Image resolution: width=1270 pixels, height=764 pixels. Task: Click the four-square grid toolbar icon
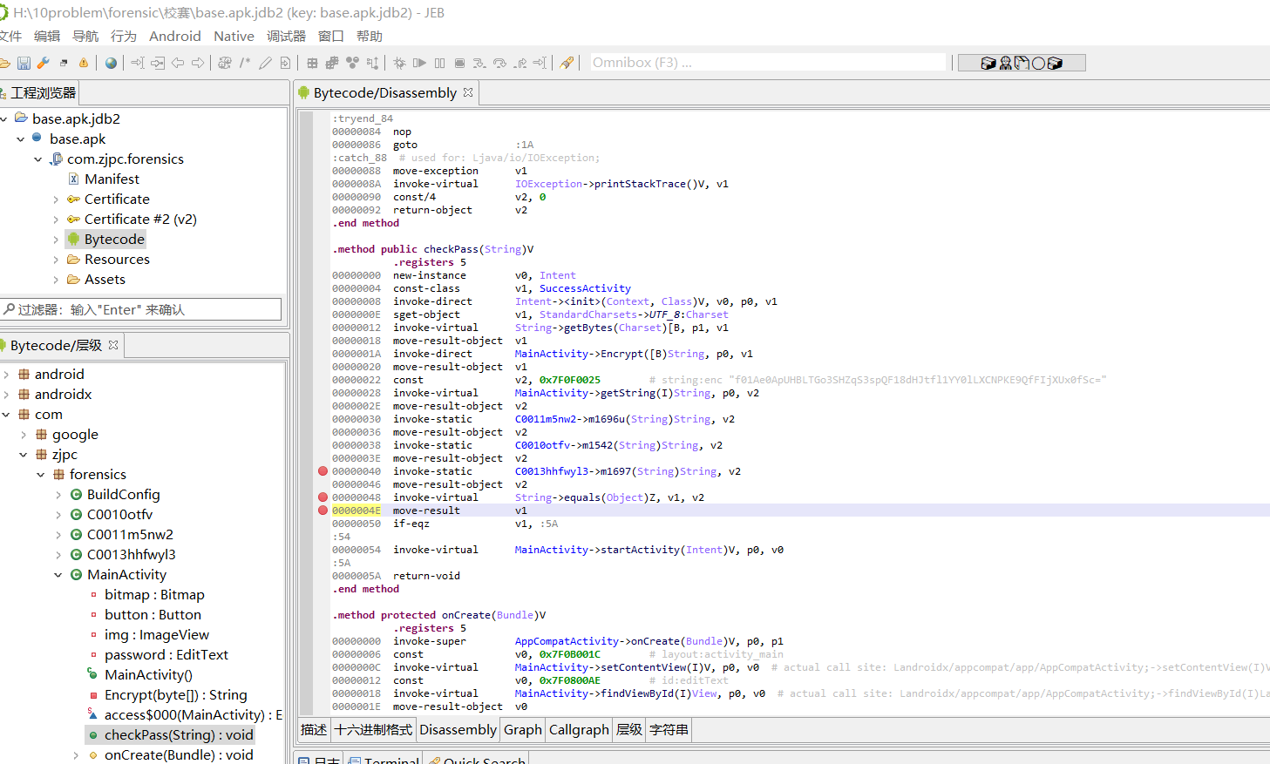(x=312, y=63)
